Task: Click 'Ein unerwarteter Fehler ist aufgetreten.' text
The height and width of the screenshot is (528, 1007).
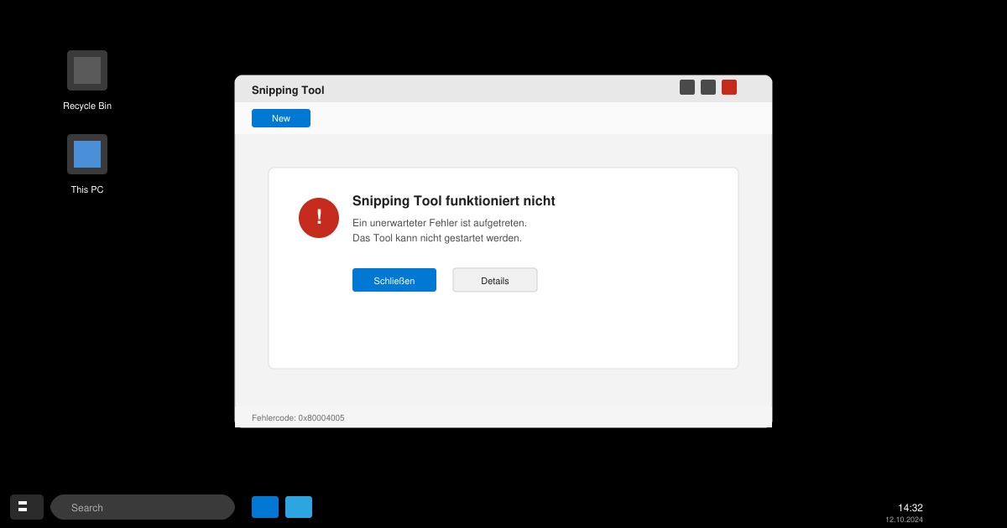Action: 440,223
